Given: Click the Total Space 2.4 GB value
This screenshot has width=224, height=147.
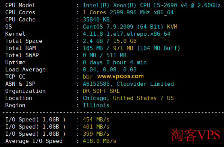Looking at the screenshot, I should 93,41.
